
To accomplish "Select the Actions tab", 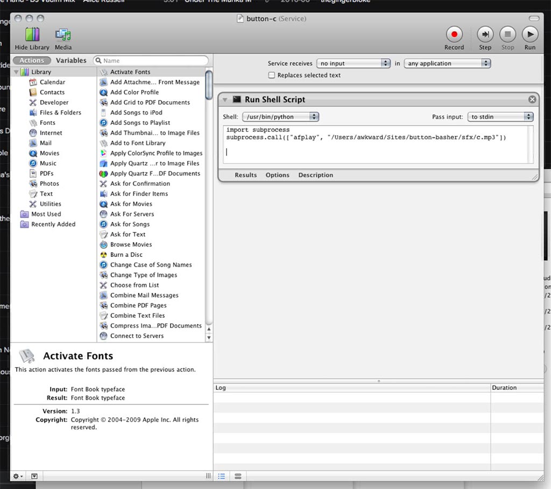I will pos(32,61).
